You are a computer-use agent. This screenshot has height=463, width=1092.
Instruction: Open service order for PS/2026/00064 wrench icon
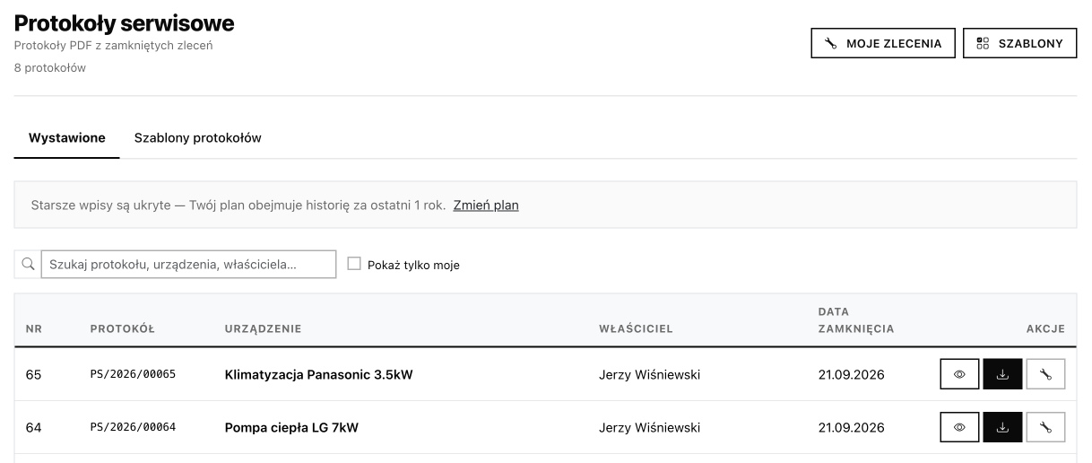(x=1044, y=427)
